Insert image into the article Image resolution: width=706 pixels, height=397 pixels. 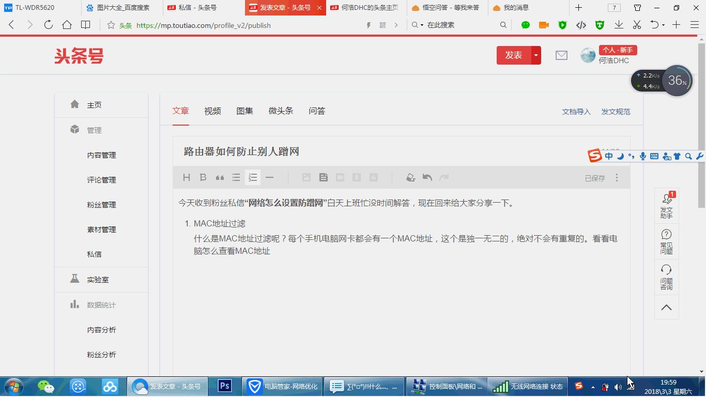(306, 177)
